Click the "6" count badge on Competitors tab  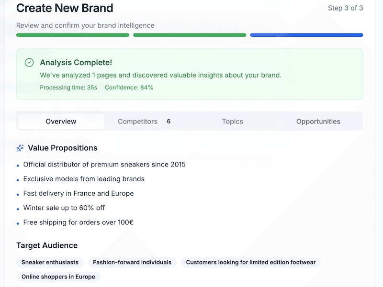pos(169,121)
